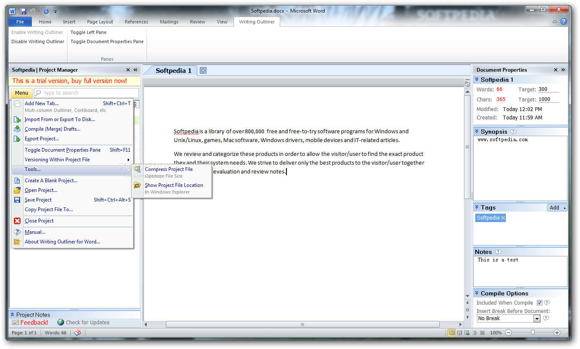Screen dimensions: 580x349
Task: Switch to Full Screen Reading view icon
Action: pos(460,333)
